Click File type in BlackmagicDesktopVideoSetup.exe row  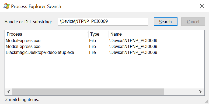click(92, 52)
